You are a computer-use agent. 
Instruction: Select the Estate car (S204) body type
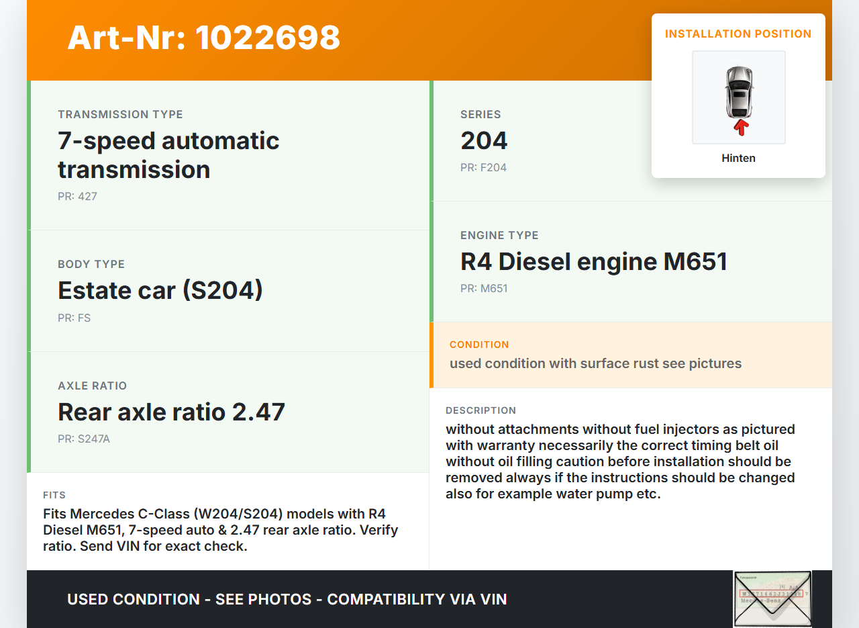(x=160, y=290)
